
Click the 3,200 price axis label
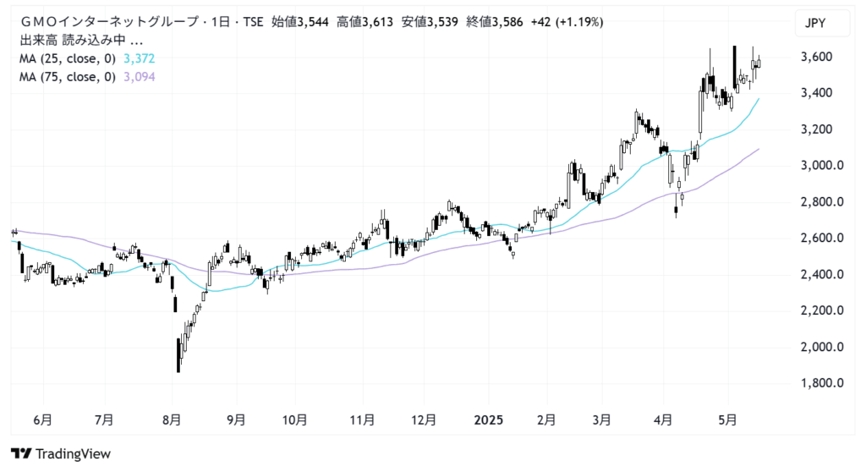(816, 129)
